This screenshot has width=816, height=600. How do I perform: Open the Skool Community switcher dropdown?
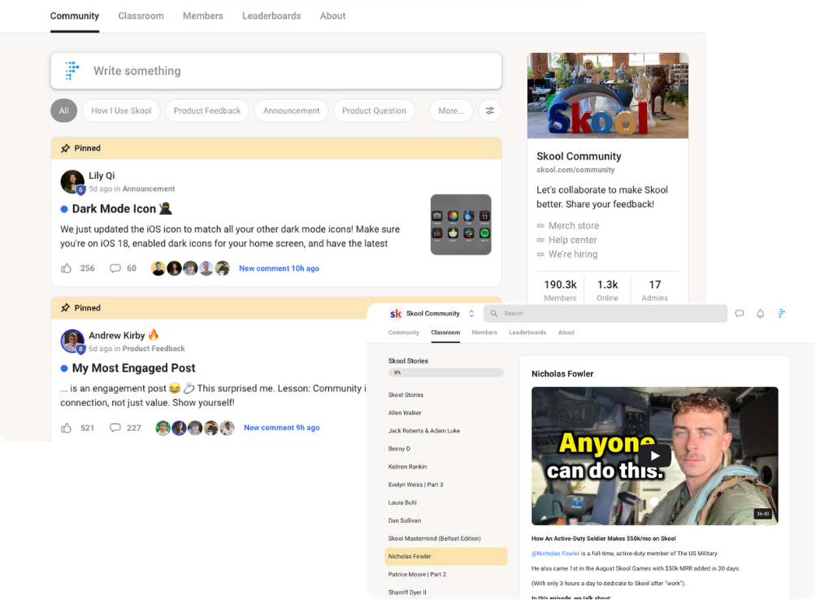(x=471, y=313)
